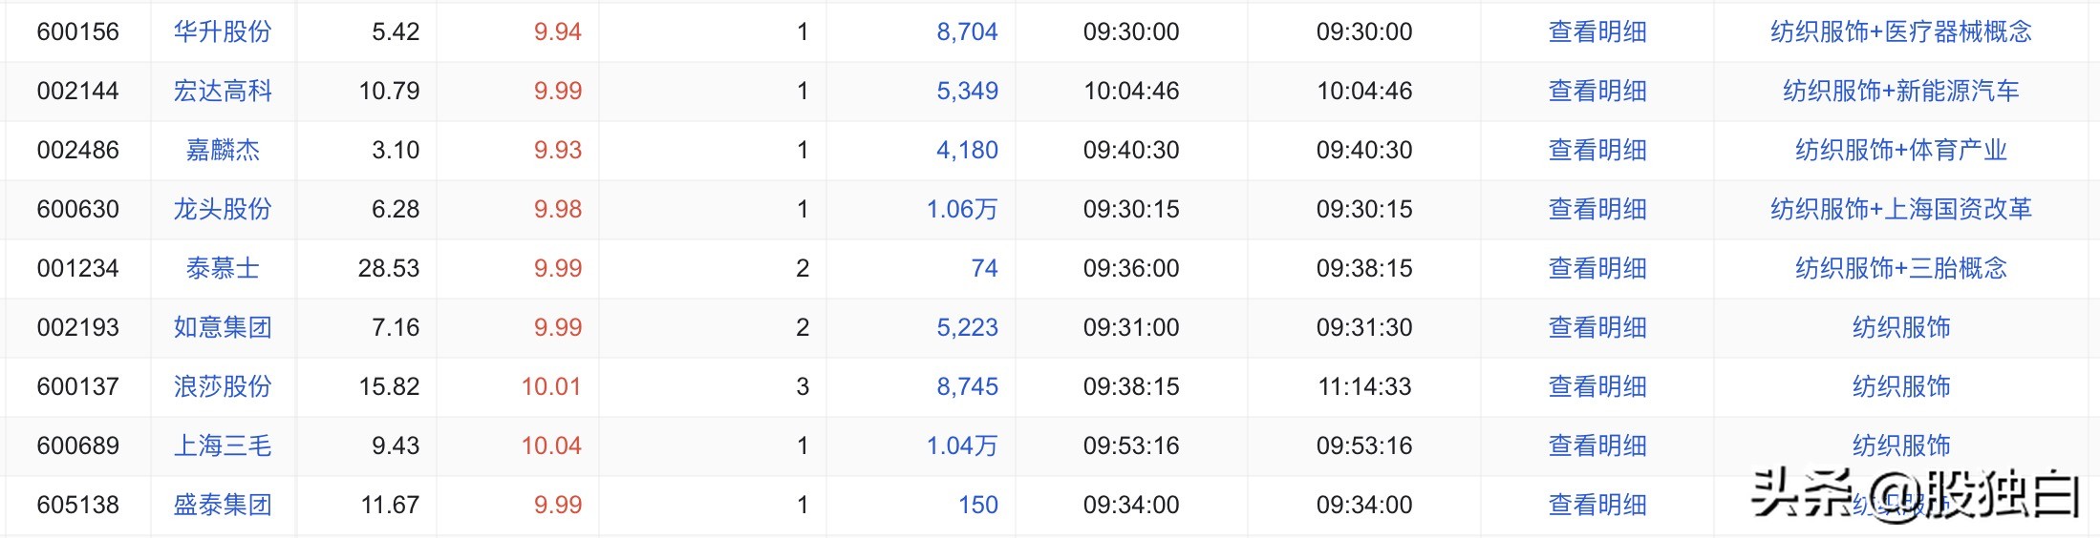This screenshot has width=2100, height=538.
Task: Open the 宏达高科 stock link
Action: pyautogui.click(x=223, y=91)
